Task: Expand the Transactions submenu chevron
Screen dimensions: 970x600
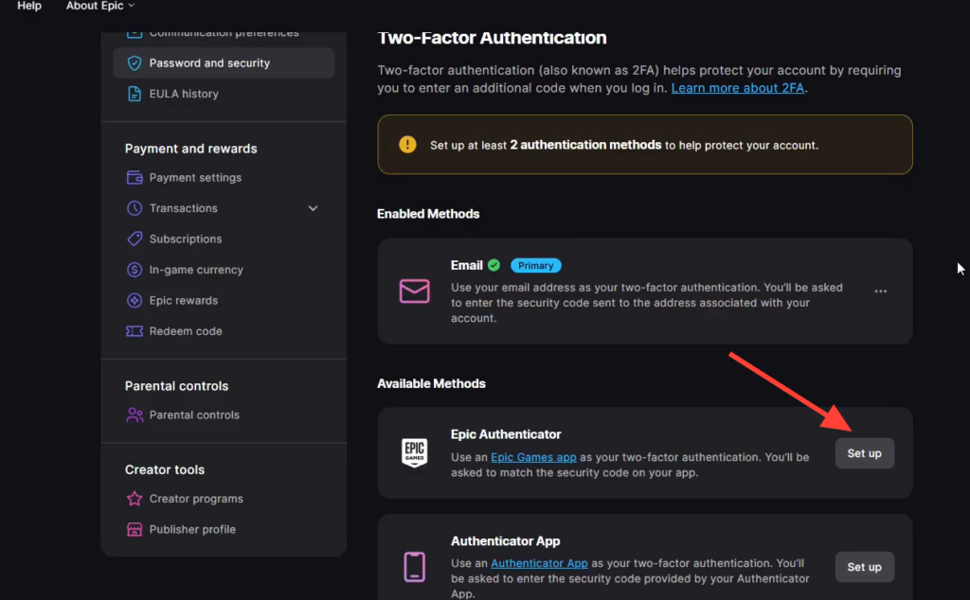Action: pyautogui.click(x=313, y=208)
